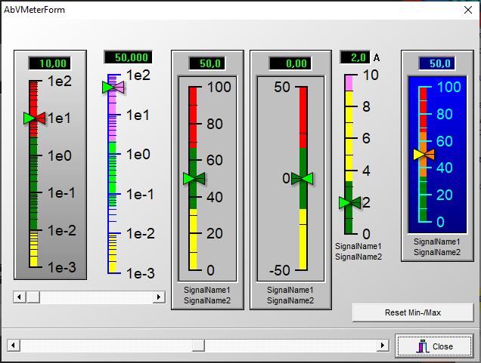
Task: Click the unit label A beside 2,0
Action: (377, 57)
